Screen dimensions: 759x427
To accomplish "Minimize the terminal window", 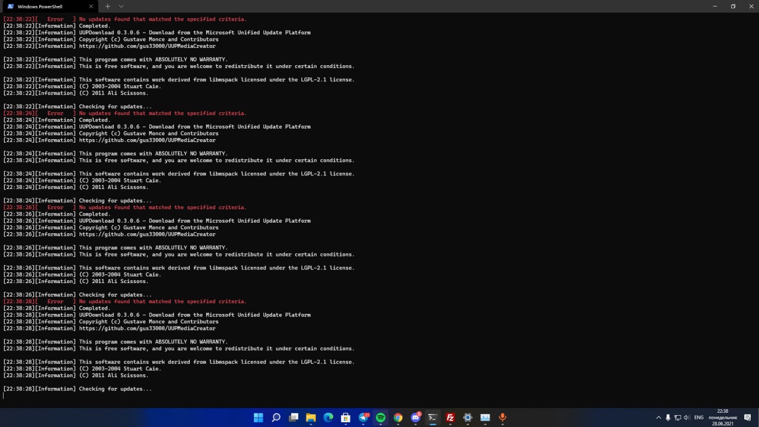I will tap(714, 7).
